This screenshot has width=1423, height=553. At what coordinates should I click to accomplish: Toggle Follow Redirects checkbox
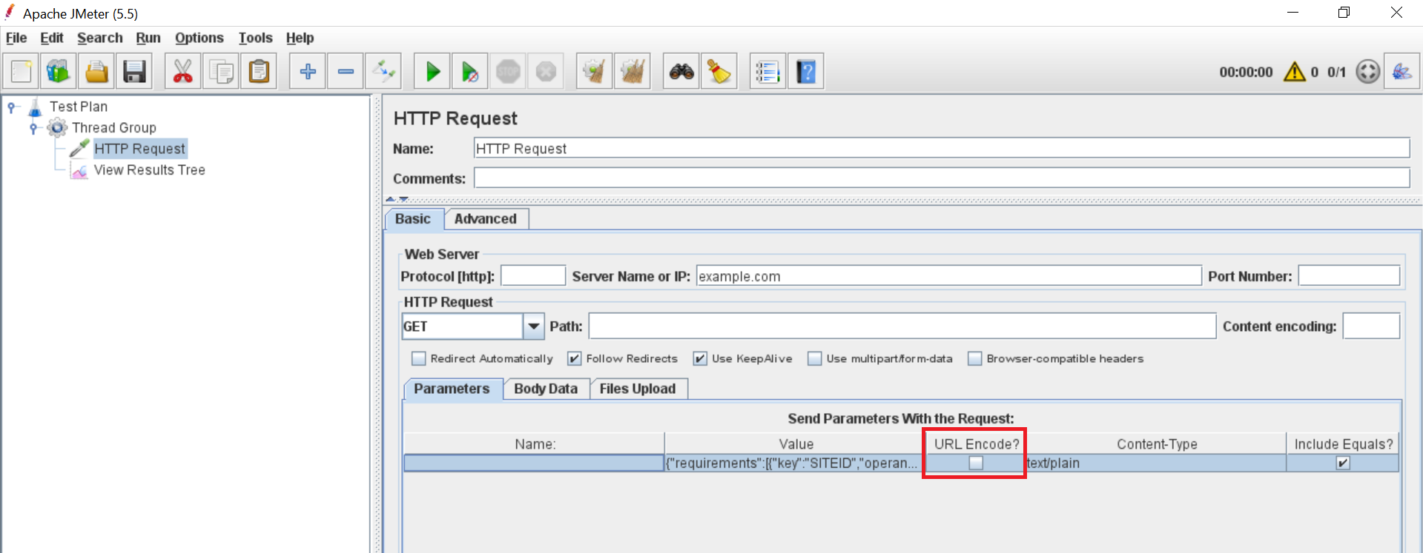coord(575,358)
